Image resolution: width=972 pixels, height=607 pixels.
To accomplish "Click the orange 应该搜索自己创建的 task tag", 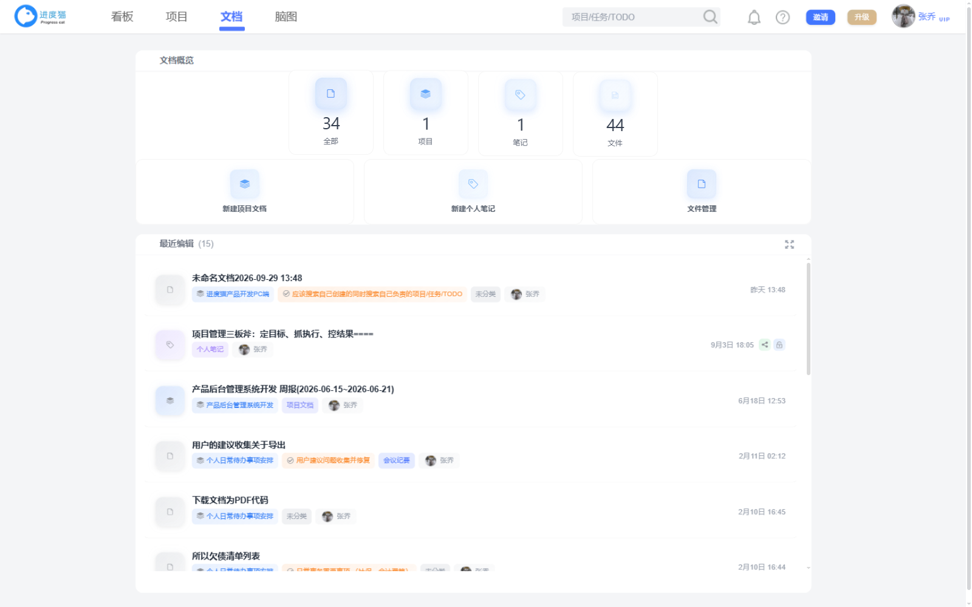I will tap(372, 294).
